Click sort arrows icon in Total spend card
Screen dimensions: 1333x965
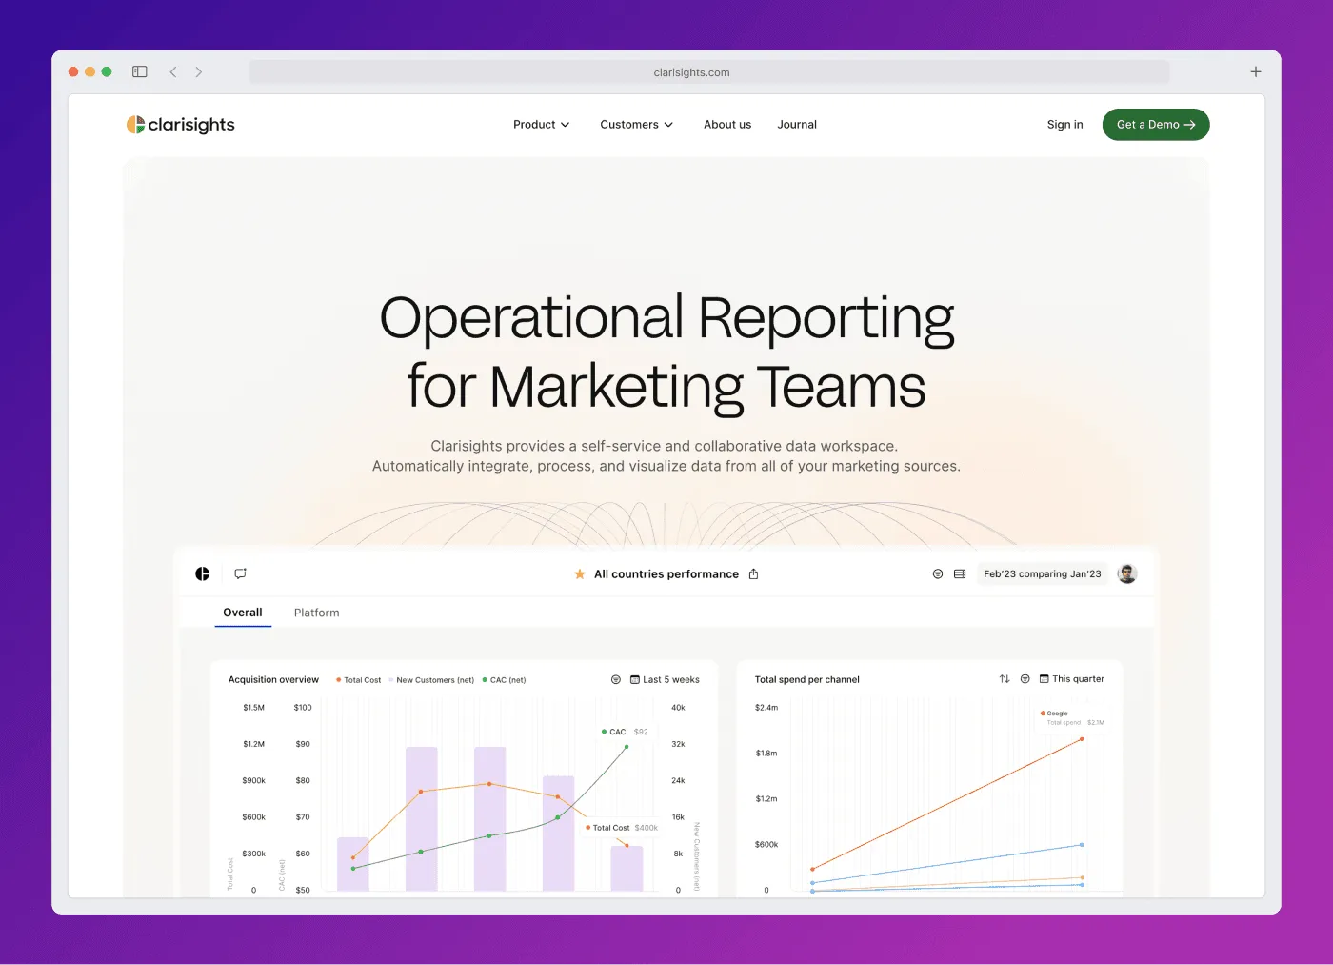pos(1005,678)
